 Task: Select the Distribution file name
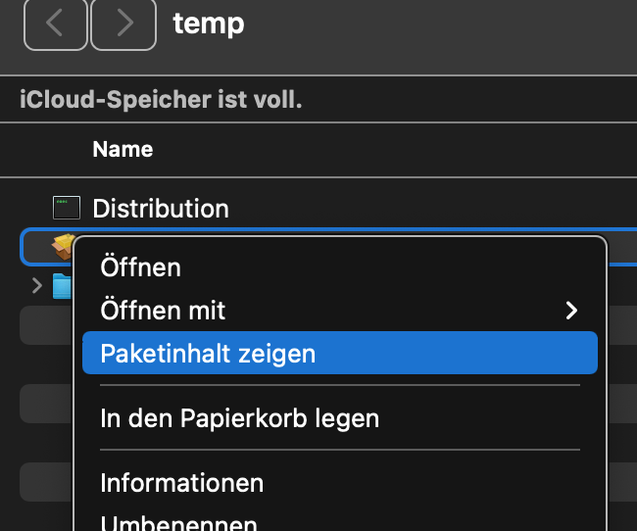click(x=161, y=208)
